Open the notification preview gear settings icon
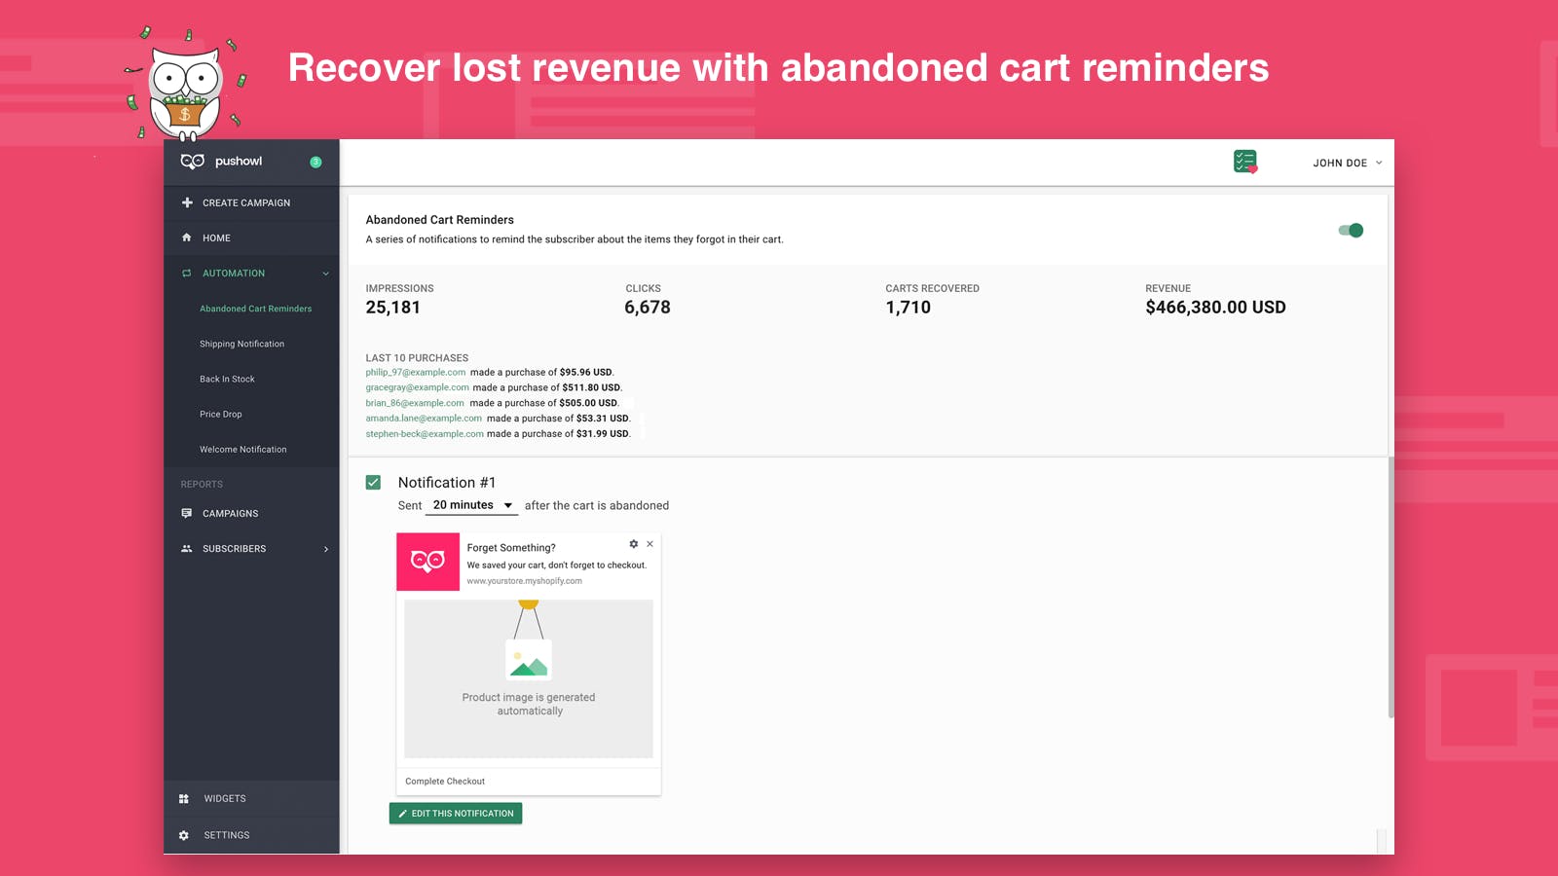The width and height of the screenshot is (1558, 876). 634,544
